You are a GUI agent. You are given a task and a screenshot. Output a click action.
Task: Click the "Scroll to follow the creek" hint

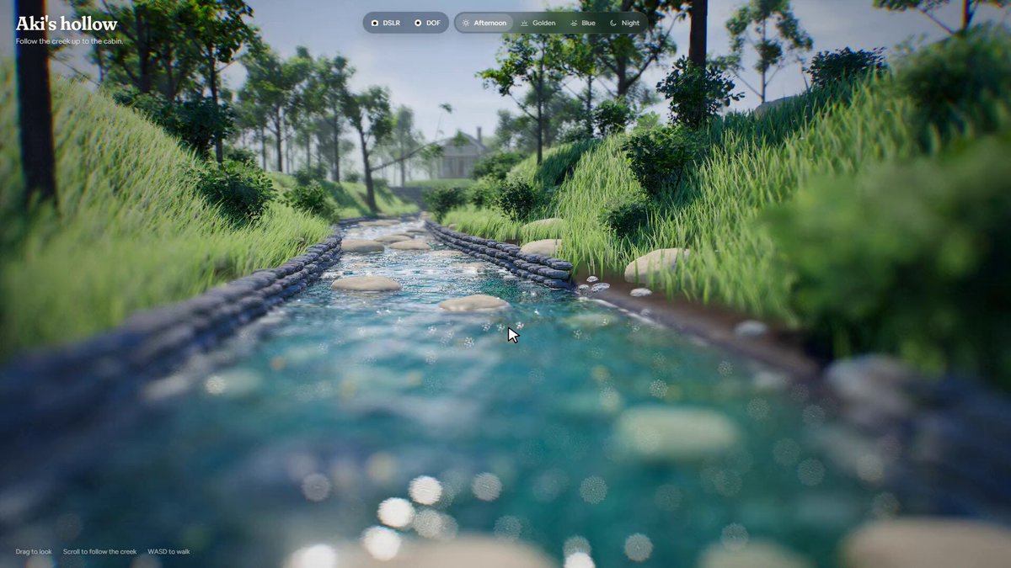(x=99, y=552)
